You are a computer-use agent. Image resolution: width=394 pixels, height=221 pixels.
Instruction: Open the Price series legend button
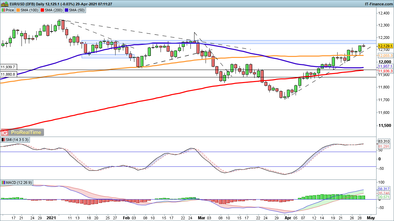point(8,10)
